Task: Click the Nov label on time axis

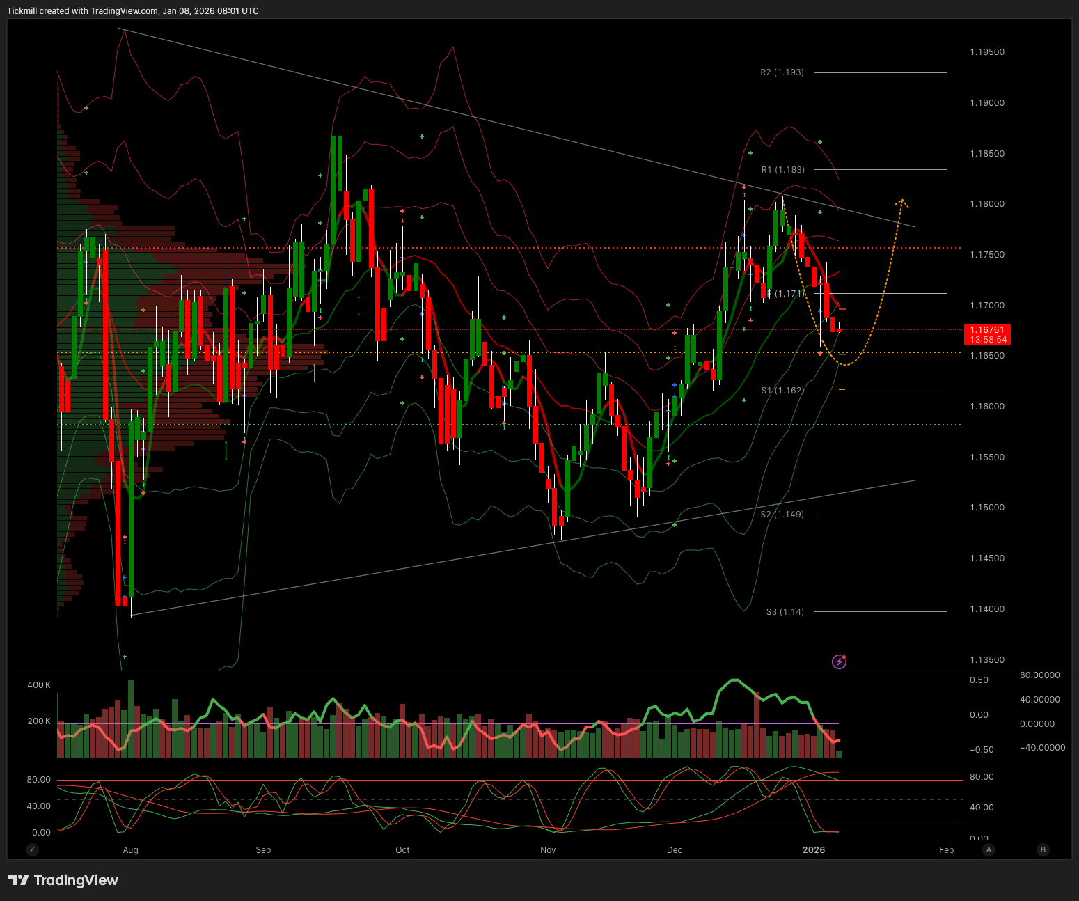Action: pos(548,850)
